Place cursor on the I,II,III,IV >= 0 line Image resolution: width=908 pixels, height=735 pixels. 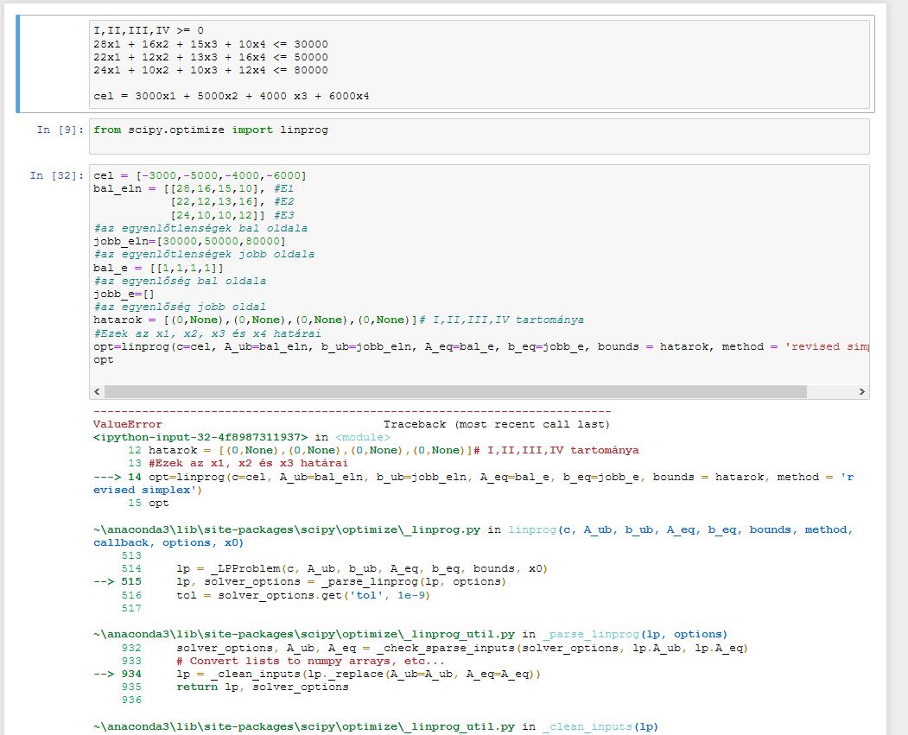pyautogui.click(x=149, y=31)
